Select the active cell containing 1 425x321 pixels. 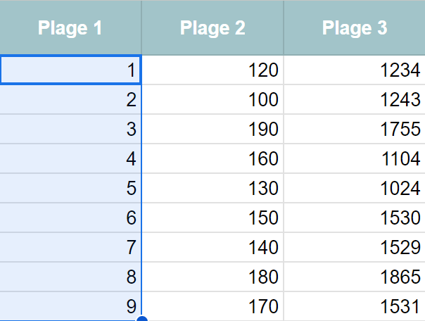(70, 70)
